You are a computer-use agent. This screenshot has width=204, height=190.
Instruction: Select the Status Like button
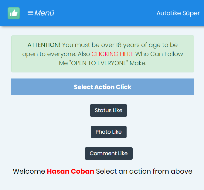pos(108,110)
